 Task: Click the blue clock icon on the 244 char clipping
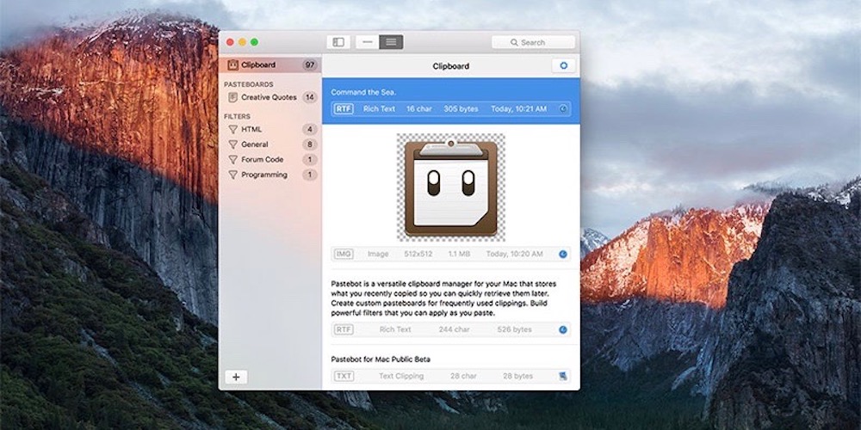point(563,329)
